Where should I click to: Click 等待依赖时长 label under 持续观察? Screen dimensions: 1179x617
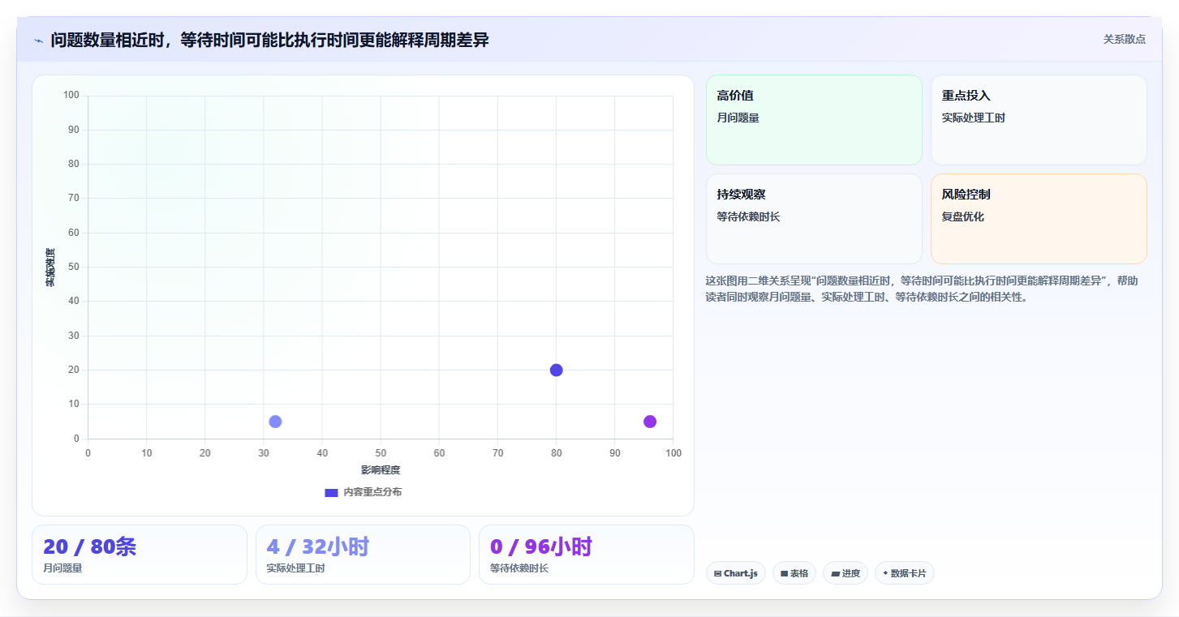[748, 217]
